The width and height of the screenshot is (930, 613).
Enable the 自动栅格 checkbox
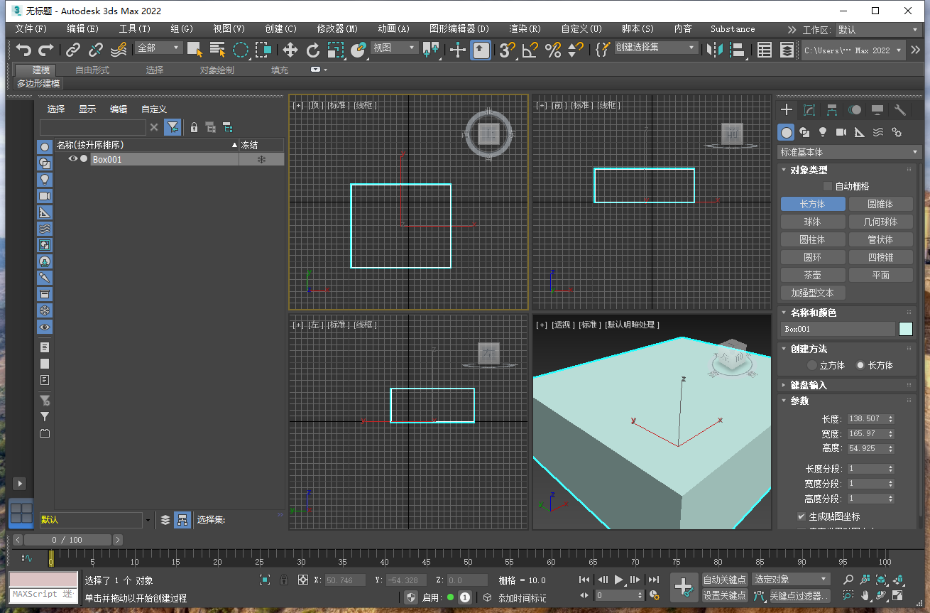[827, 186]
